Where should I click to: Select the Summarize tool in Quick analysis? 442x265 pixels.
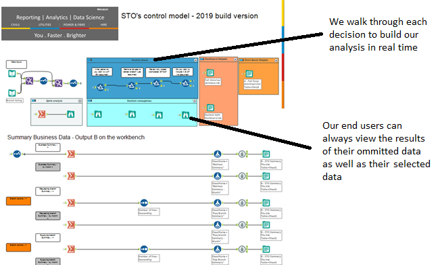tap(42, 114)
